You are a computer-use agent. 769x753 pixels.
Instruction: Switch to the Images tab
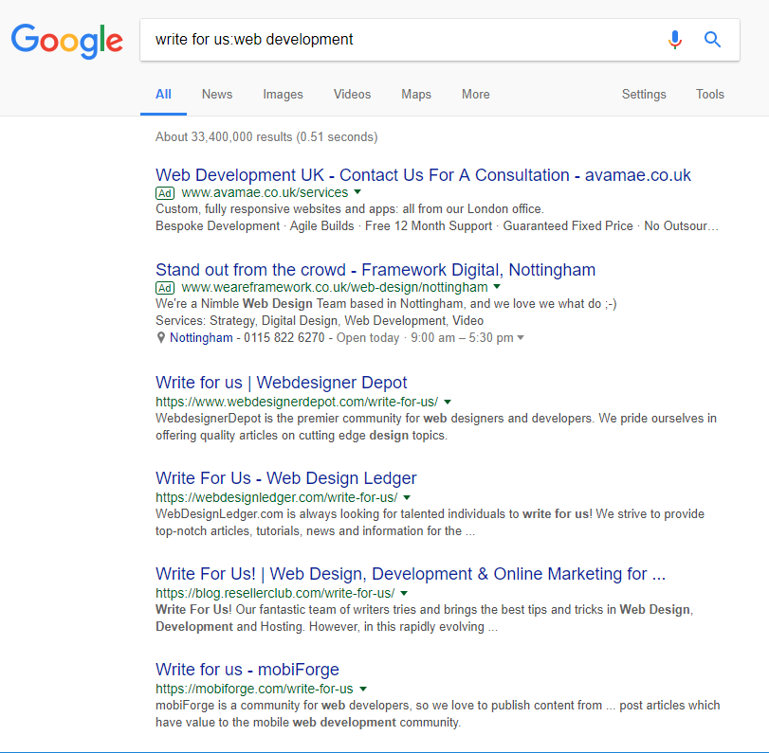point(283,94)
